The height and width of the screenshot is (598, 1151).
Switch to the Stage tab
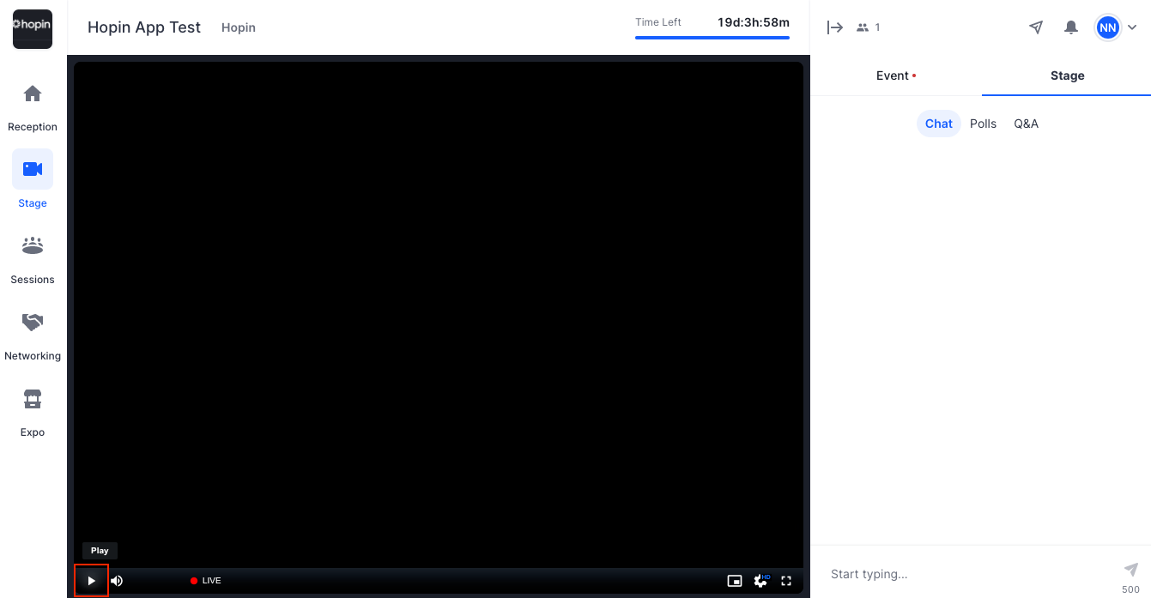1067,76
